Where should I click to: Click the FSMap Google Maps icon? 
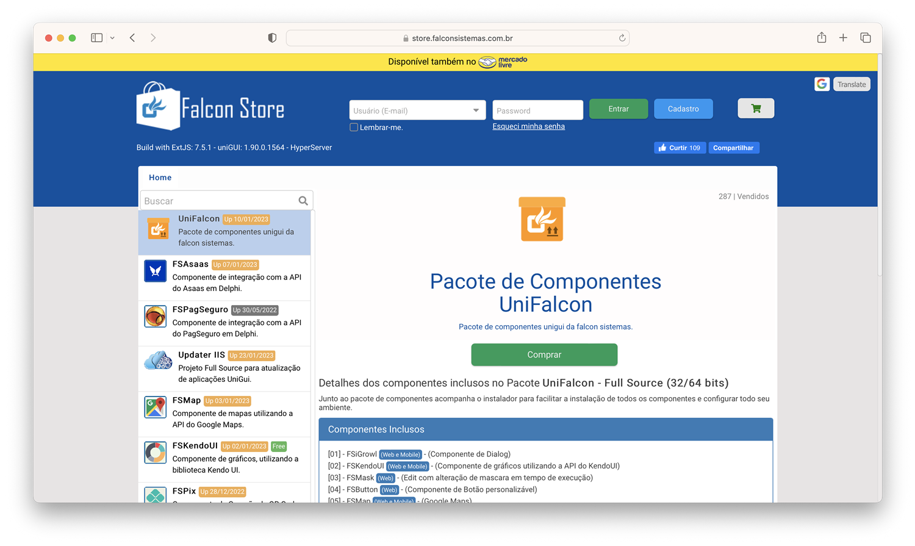point(155,407)
